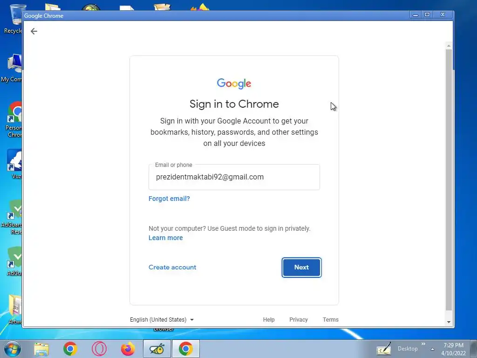
Task: Open the Windows Start menu
Action: pos(13,349)
